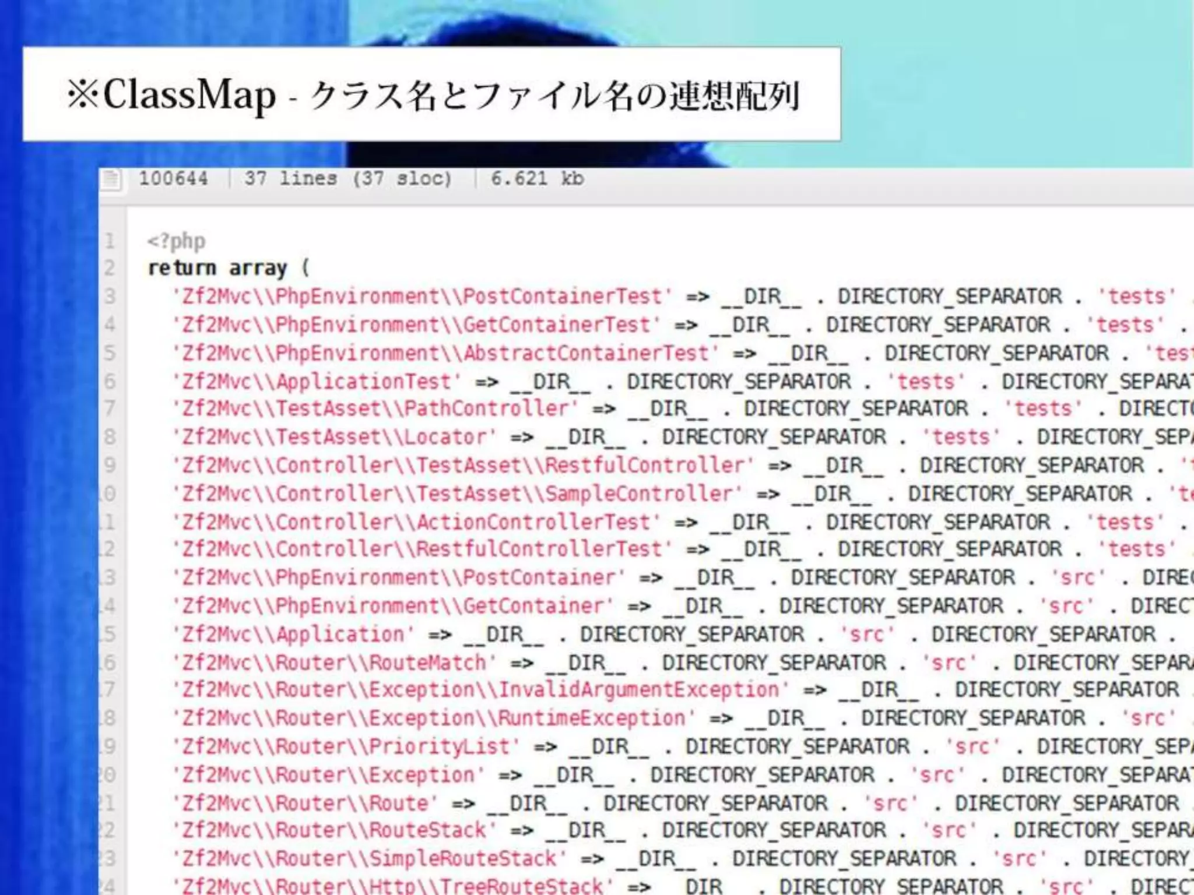Image resolution: width=1194 pixels, height=895 pixels.
Task: Click the 'tests' string on the PostContainerTest line
Action: 1136,297
